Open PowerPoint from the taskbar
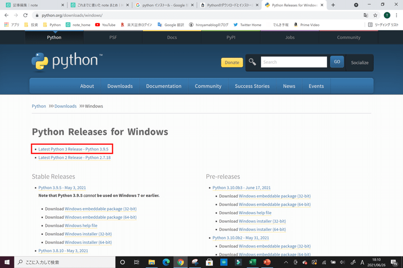Screen dimensions: 403x268 pyautogui.click(x=267, y=262)
